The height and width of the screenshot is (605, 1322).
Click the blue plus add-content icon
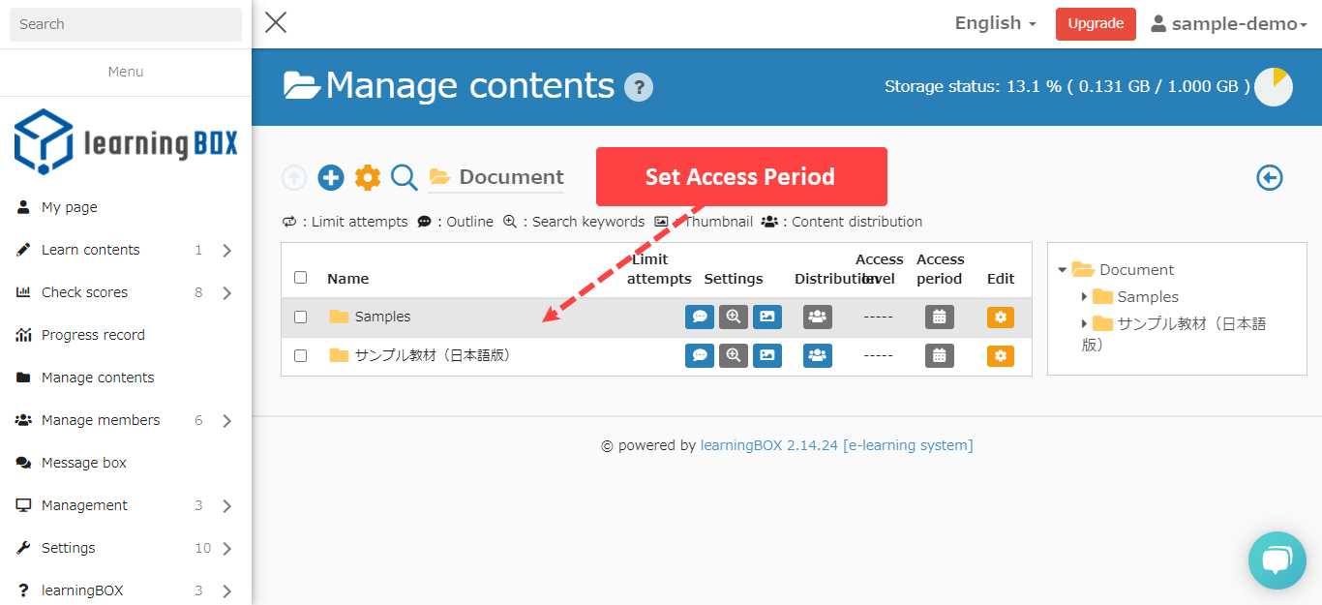click(x=331, y=177)
